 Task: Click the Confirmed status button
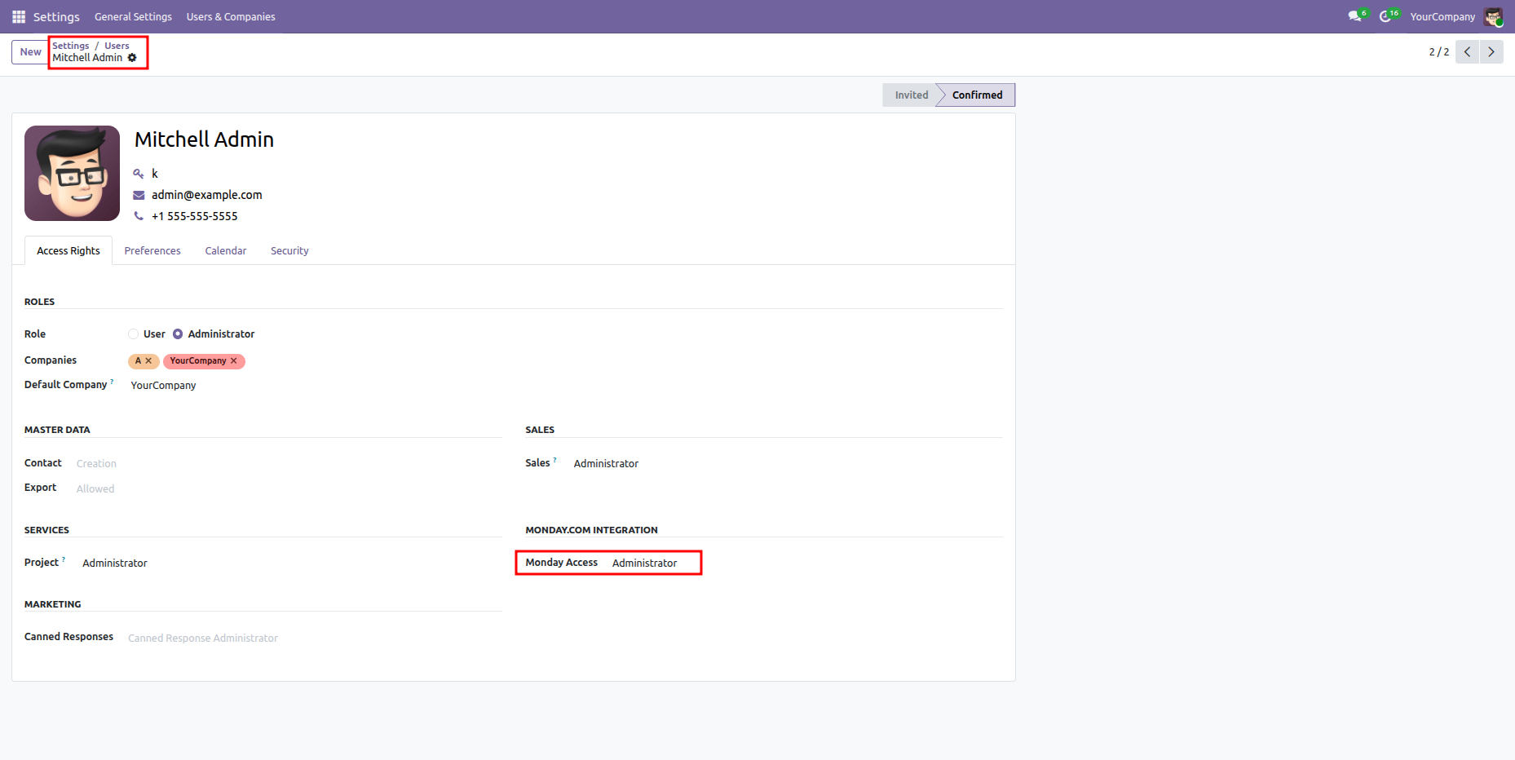tap(977, 95)
